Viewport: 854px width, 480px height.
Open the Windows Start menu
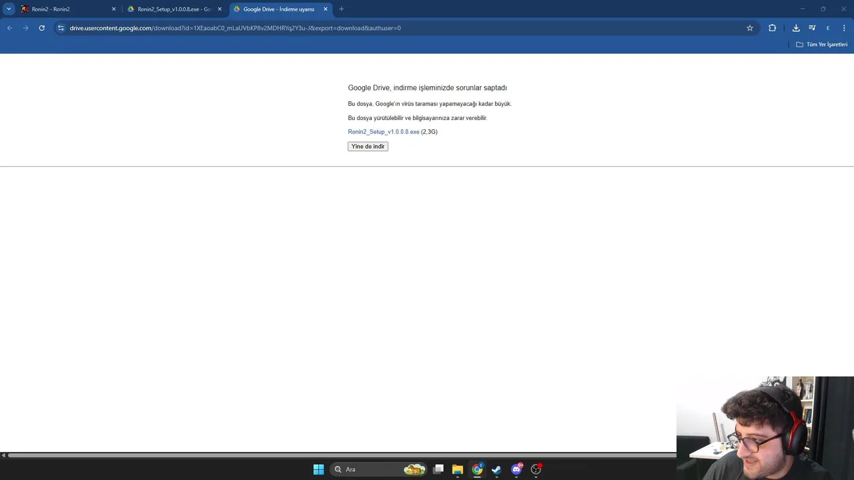coord(318,469)
